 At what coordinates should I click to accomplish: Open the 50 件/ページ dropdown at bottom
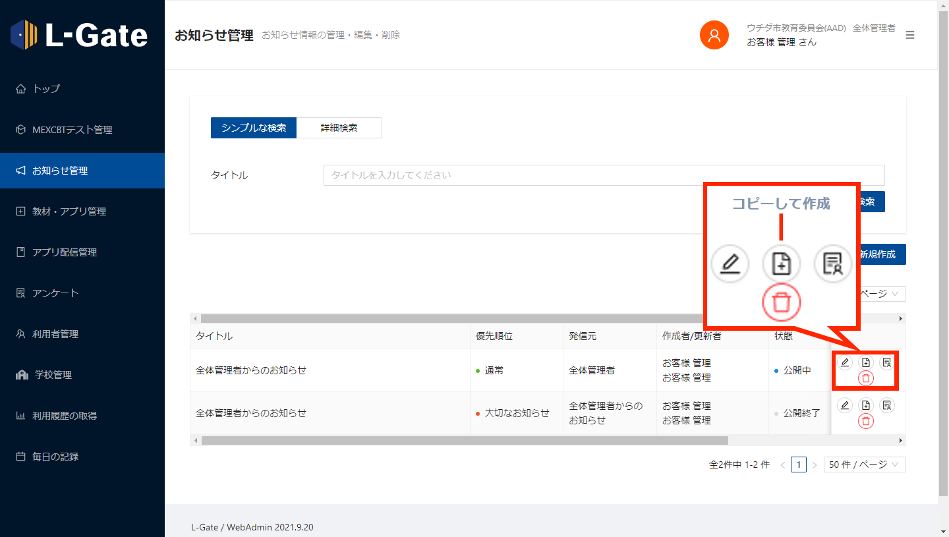tap(864, 465)
